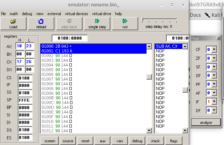Viewport: 224px width, 145px height.
Task: Open the debug menu
Action: [x=27, y=14]
